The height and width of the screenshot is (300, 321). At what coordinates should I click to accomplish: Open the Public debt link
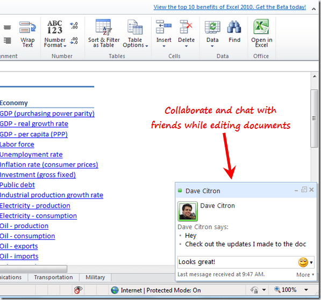coord(17,185)
